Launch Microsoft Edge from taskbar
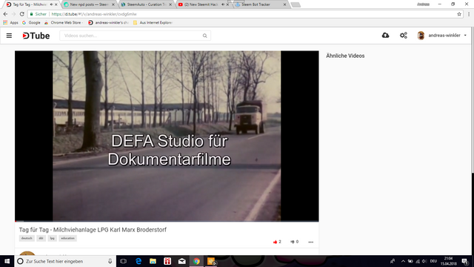This screenshot has width=474, height=267. 138,261
